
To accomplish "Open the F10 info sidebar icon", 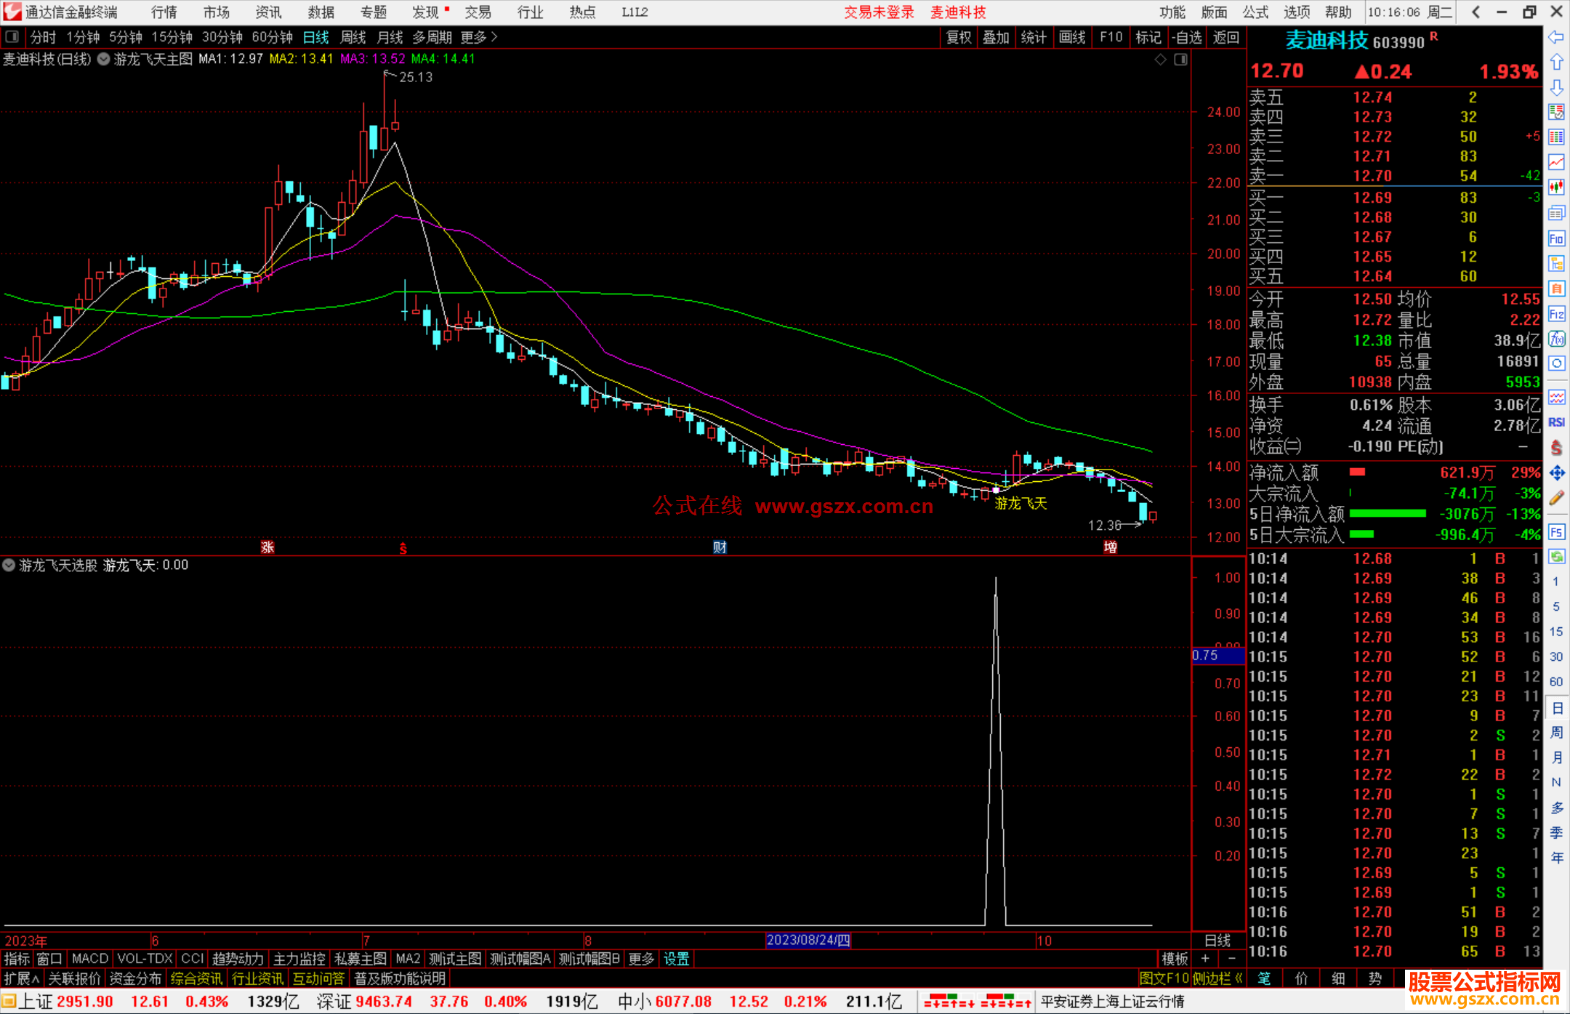I will (1556, 238).
